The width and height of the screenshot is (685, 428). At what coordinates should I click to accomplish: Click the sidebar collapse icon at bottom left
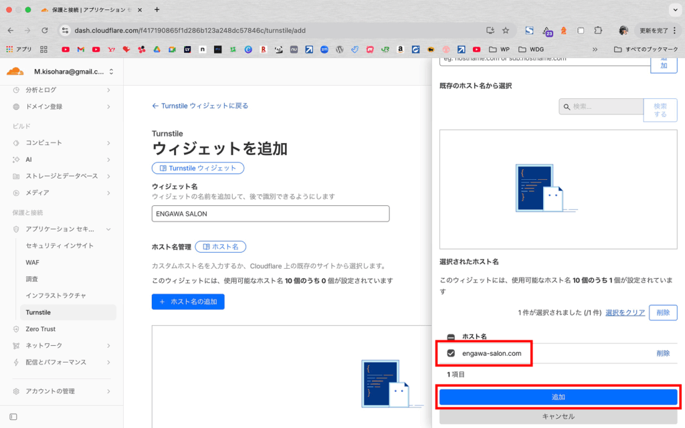coord(13,417)
